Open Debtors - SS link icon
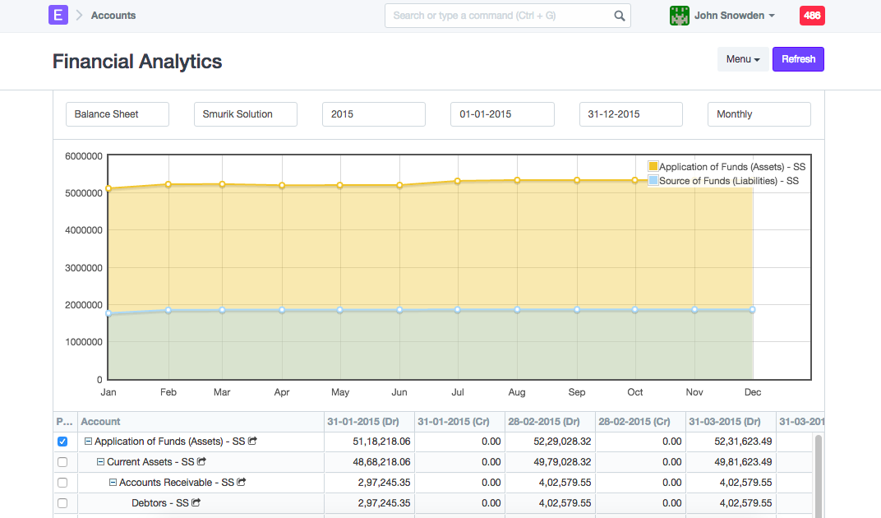 (197, 503)
